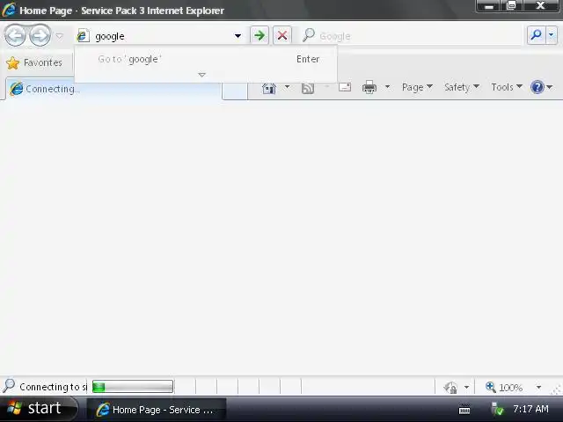Click the Windows start button

(x=38, y=409)
